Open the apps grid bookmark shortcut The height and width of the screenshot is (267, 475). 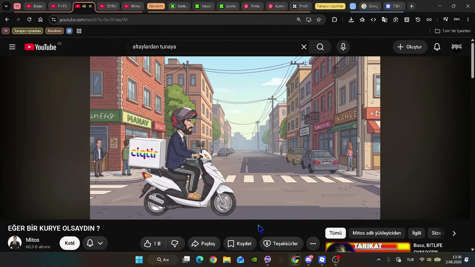[79, 31]
